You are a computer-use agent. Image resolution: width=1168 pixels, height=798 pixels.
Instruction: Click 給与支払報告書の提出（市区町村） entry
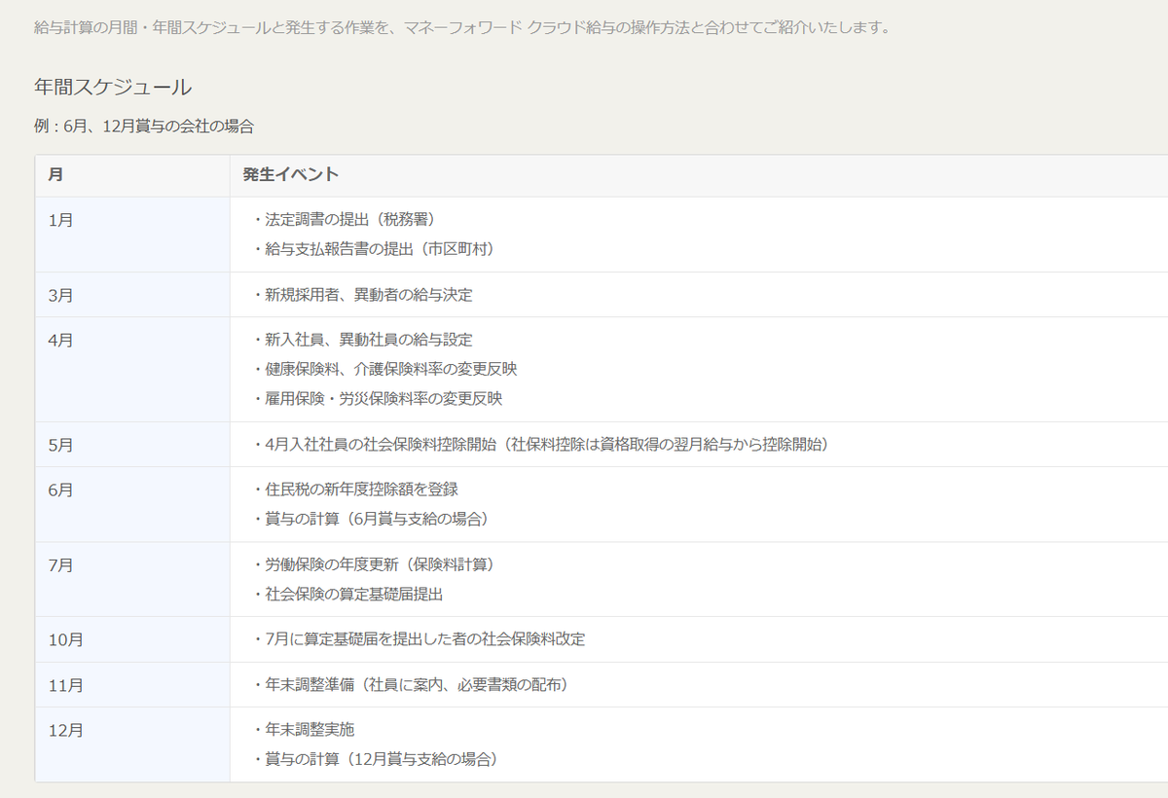[x=375, y=249]
